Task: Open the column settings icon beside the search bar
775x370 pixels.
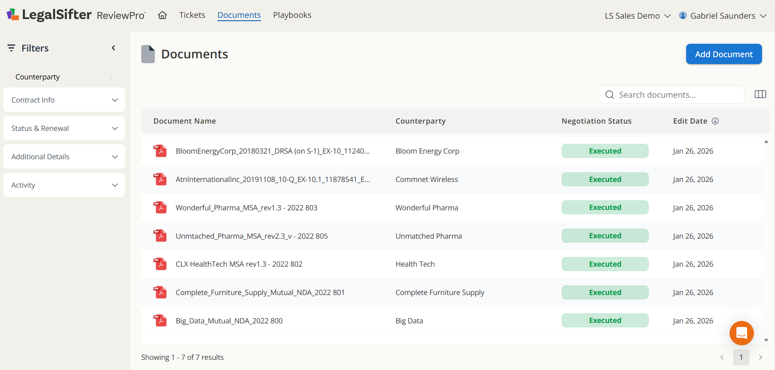Action: tap(761, 94)
